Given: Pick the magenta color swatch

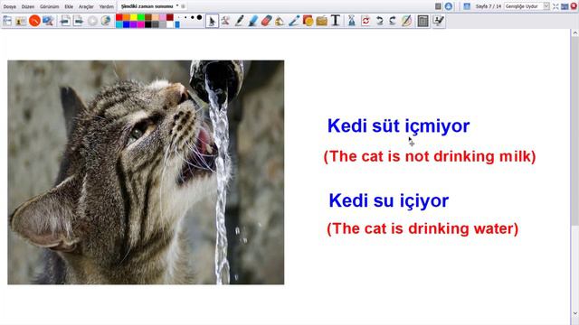Looking at the screenshot, I should click(141, 24).
